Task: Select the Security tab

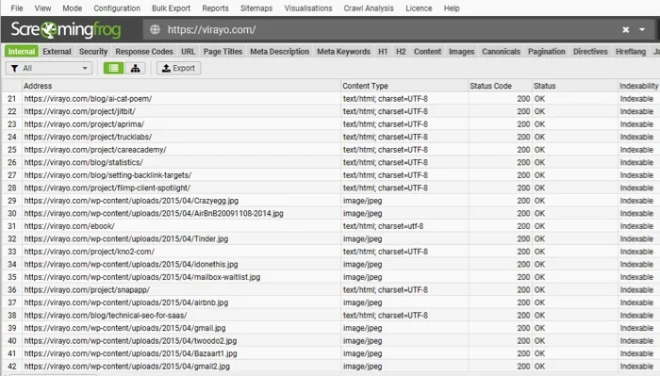Action: (93, 51)
